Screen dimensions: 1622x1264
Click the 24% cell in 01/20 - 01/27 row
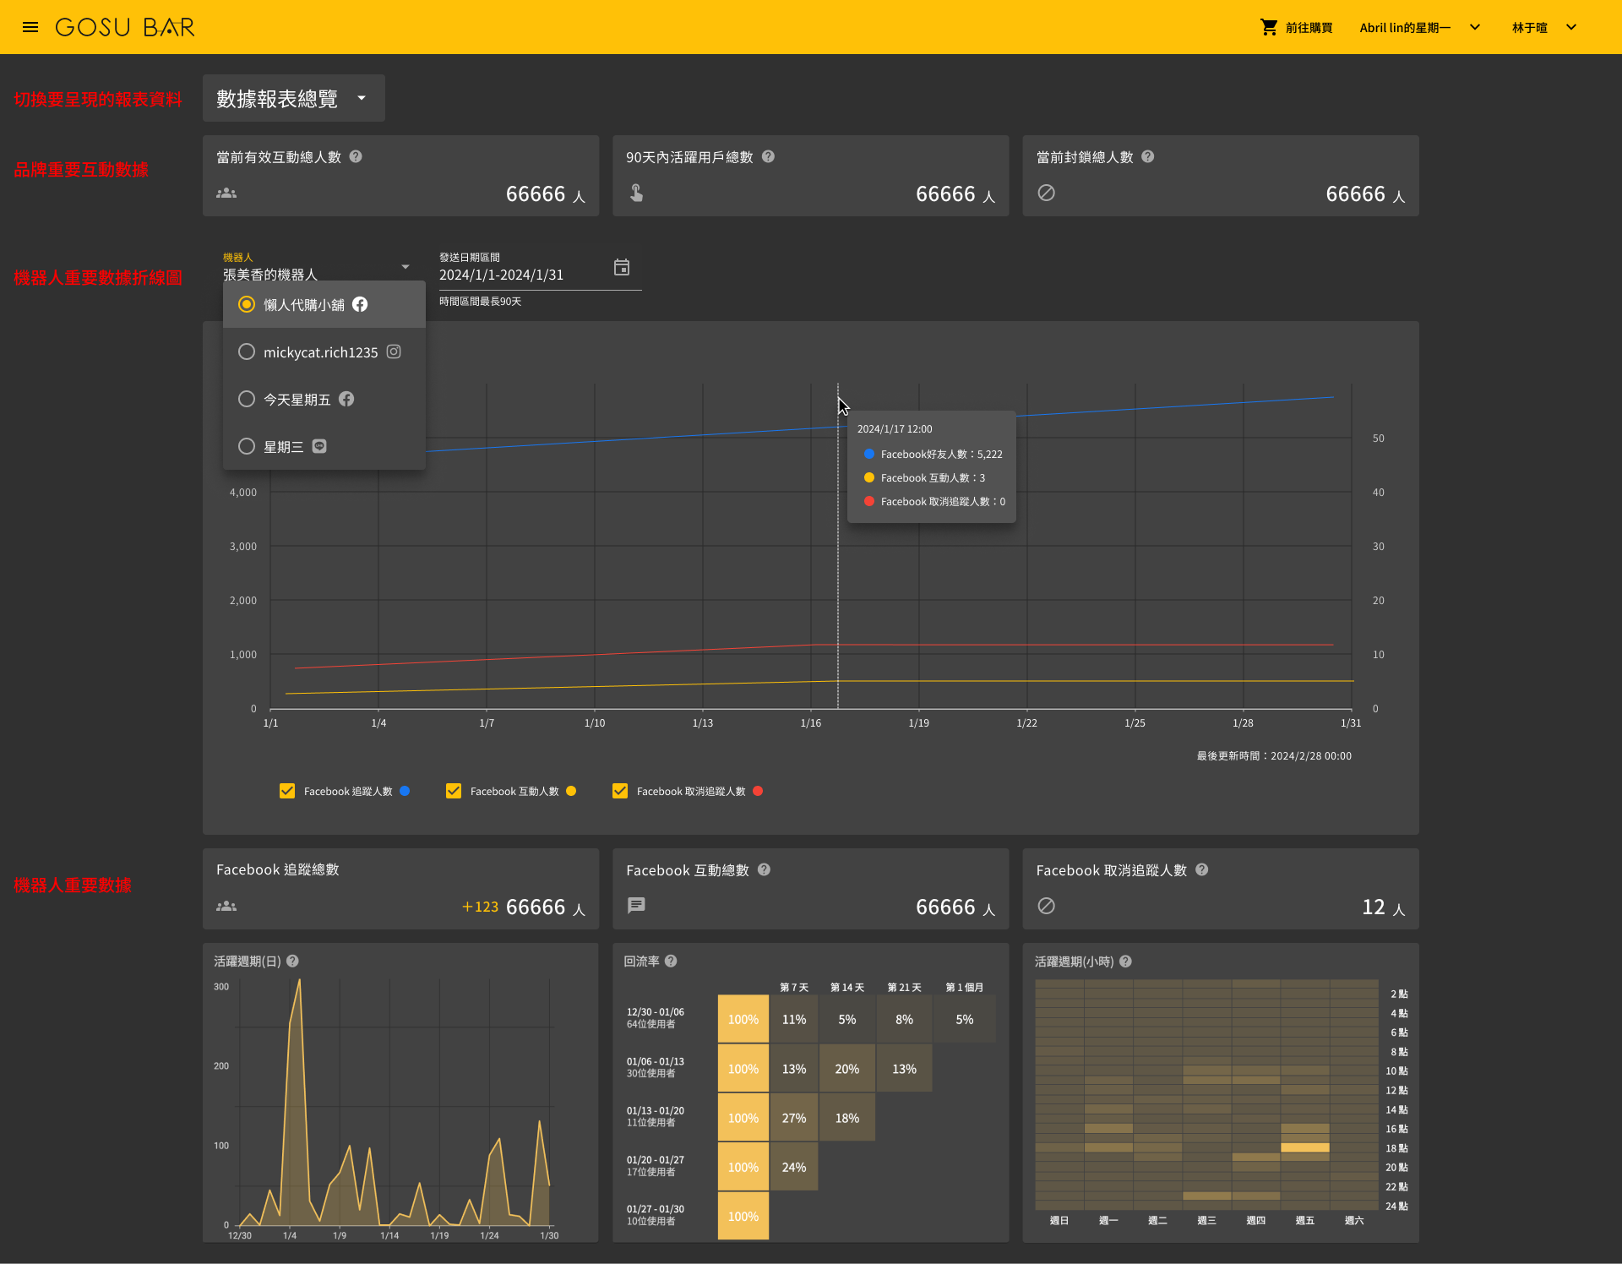[794, 1167]
